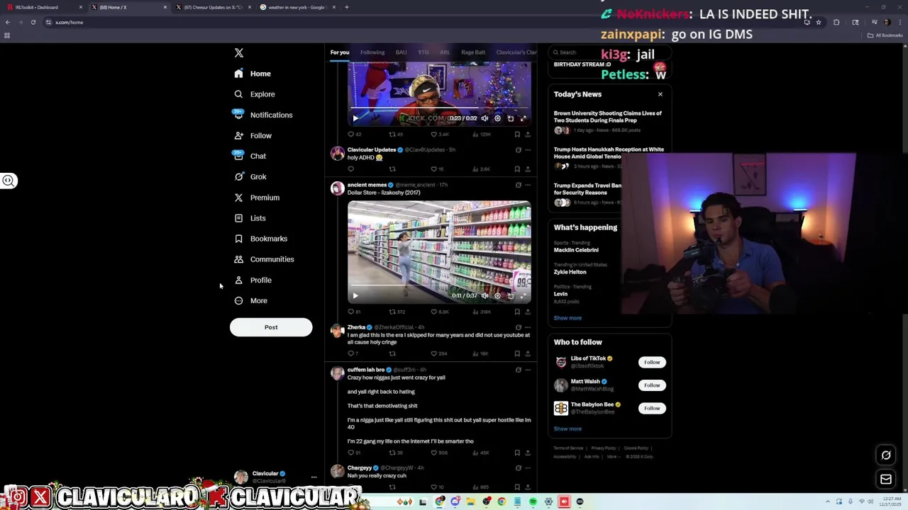This screenshot has height=510, width=908.
Task: Open more options on the cuffem lah bro post
Action: coord(527,370)
